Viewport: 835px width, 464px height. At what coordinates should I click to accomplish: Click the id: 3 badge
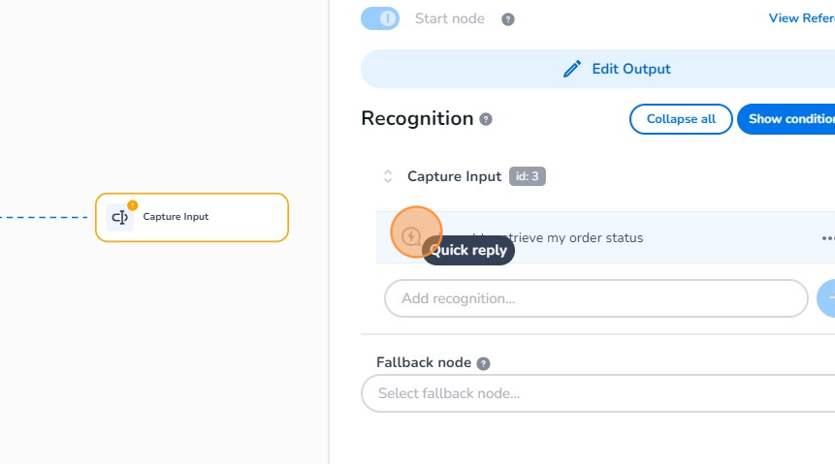(528, 176)
